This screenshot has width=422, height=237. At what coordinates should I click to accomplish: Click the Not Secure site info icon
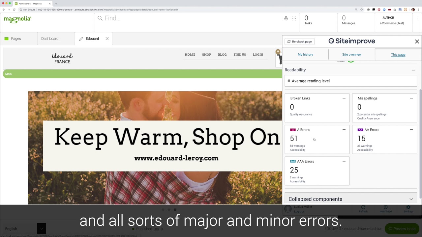(x=21, y=10)
